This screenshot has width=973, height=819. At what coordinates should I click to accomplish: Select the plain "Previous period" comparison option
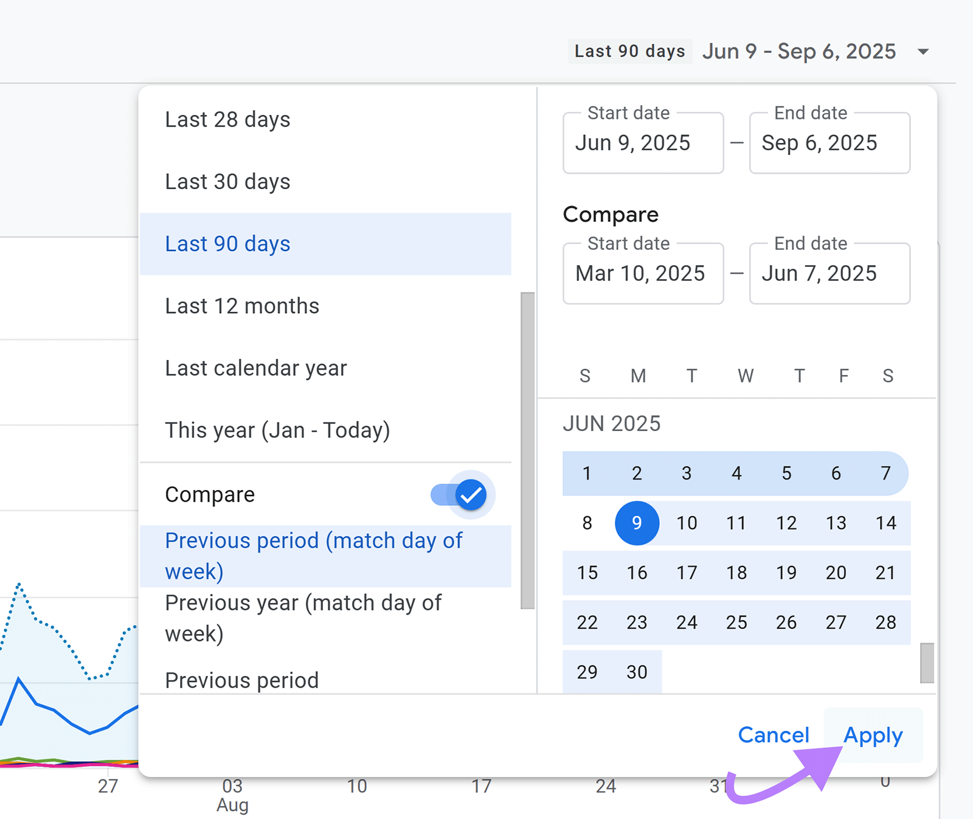click(241, 680)
